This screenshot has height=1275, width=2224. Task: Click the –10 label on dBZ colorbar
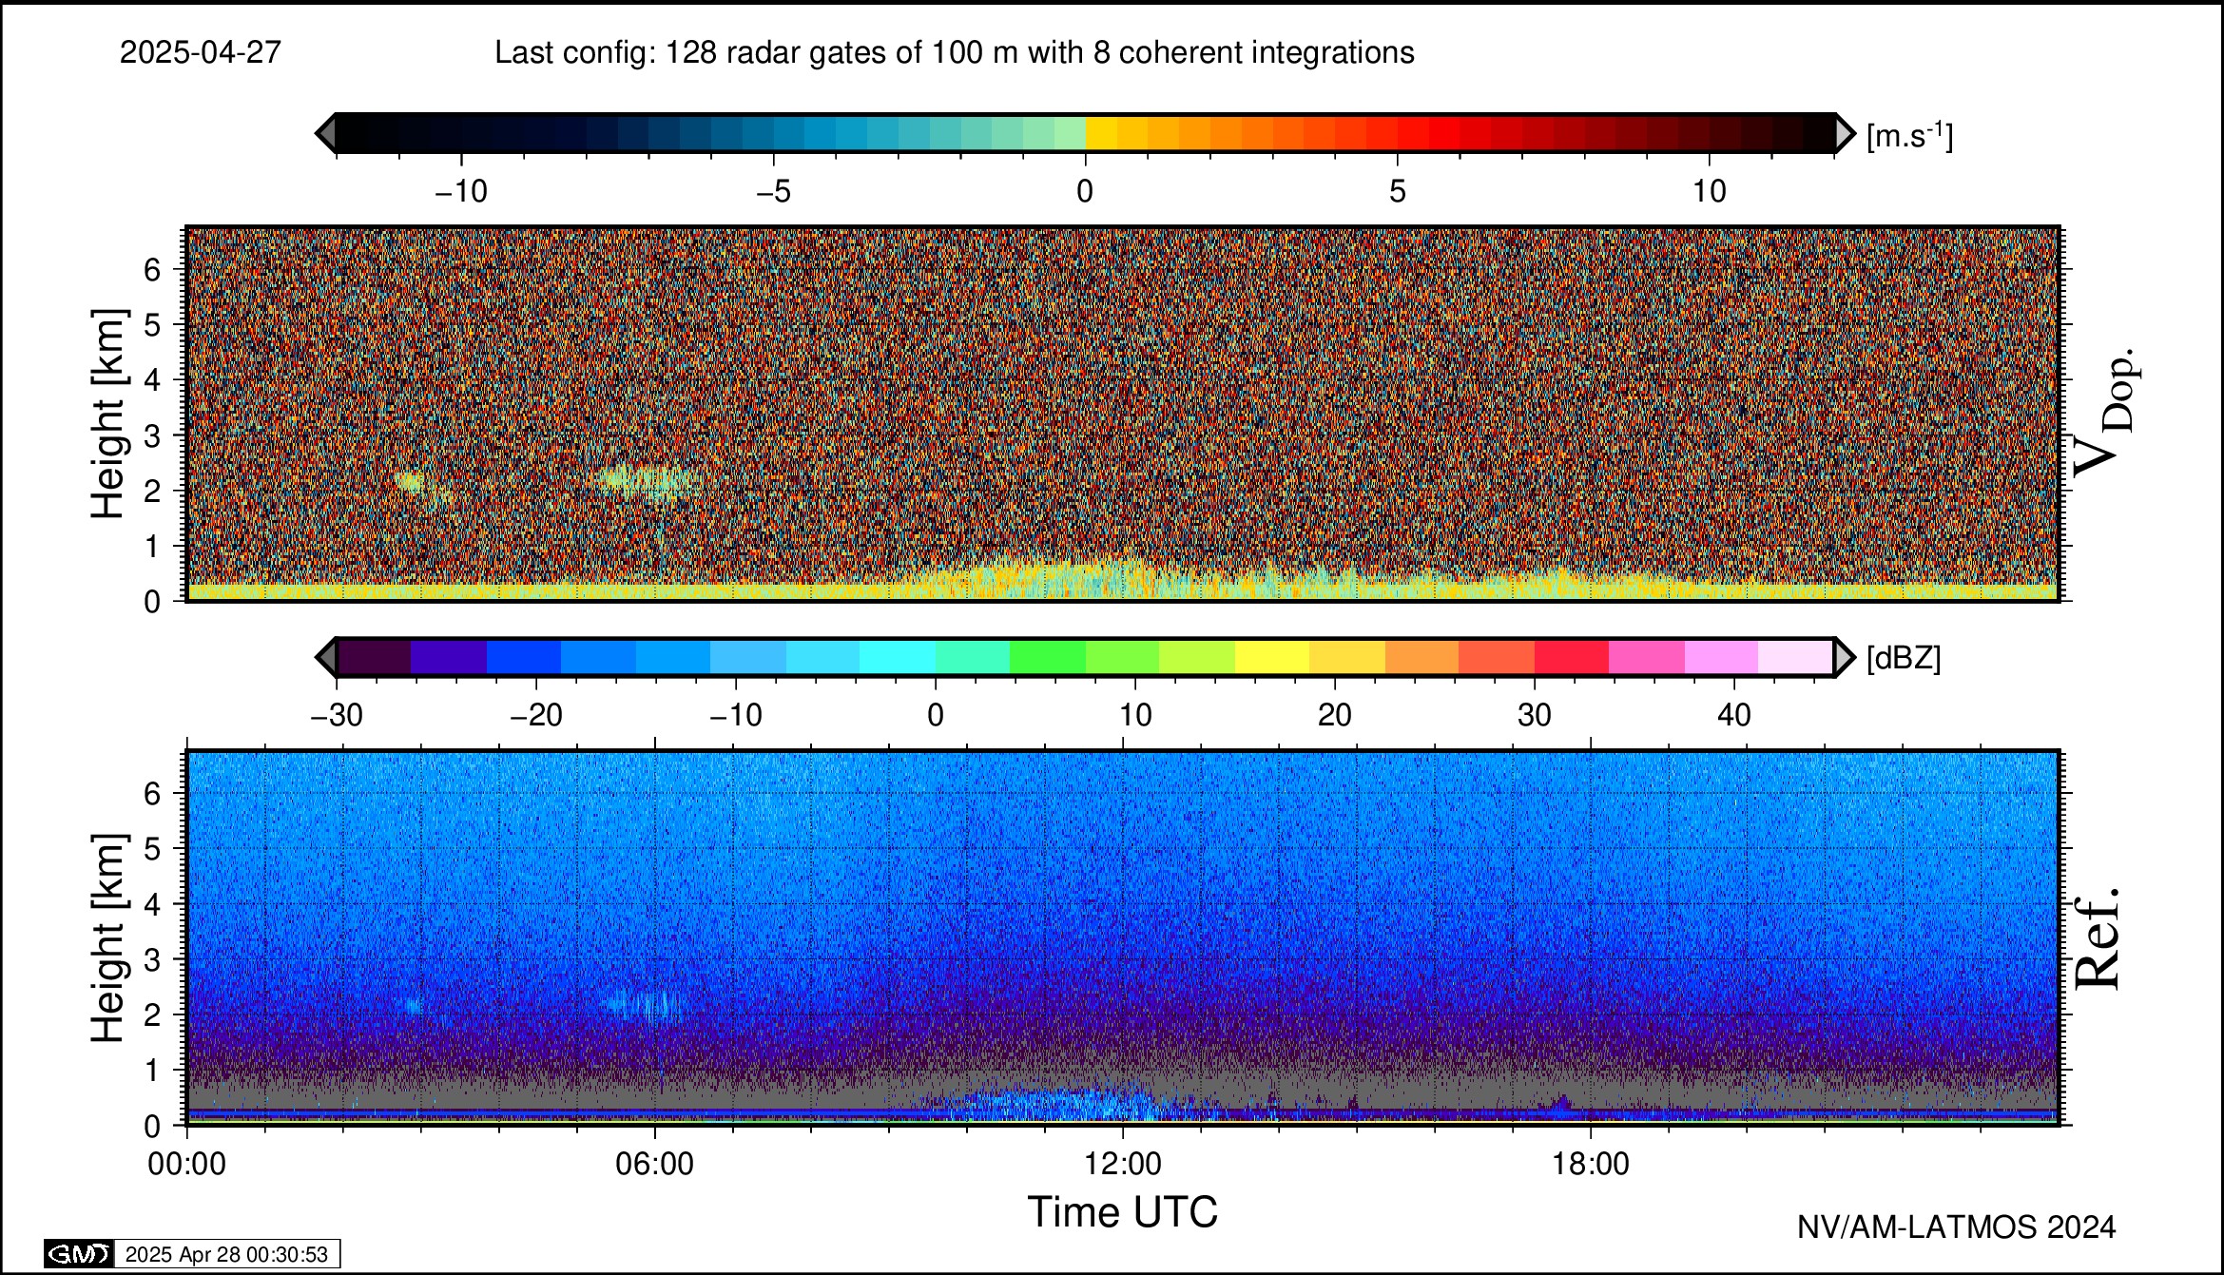tap(736, 715)
